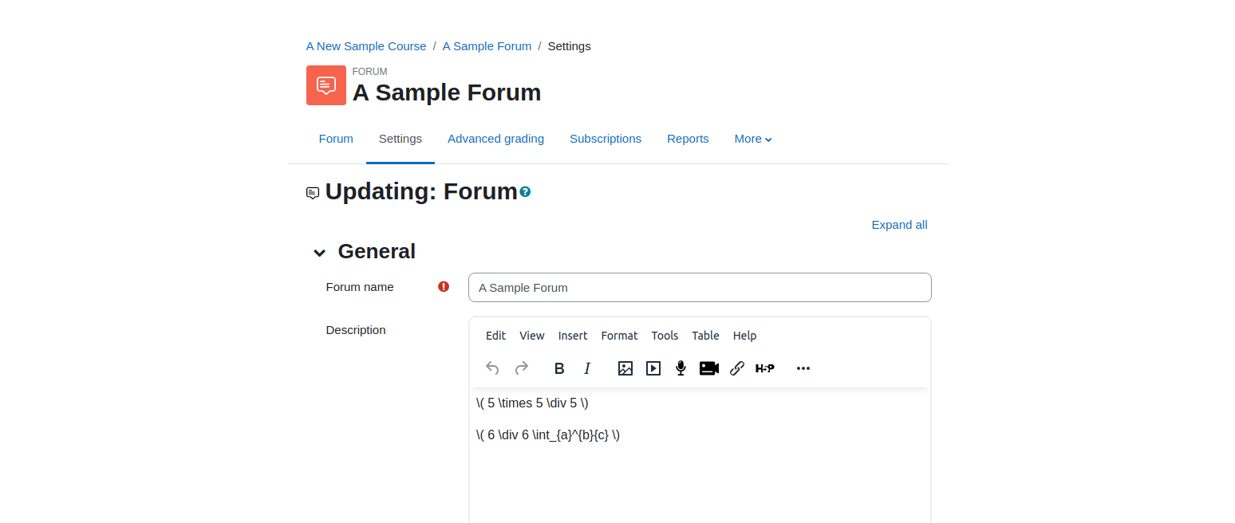Click the A Sample Forum page title
This screenshot has height=523, width=1235.
pos(447,92)
